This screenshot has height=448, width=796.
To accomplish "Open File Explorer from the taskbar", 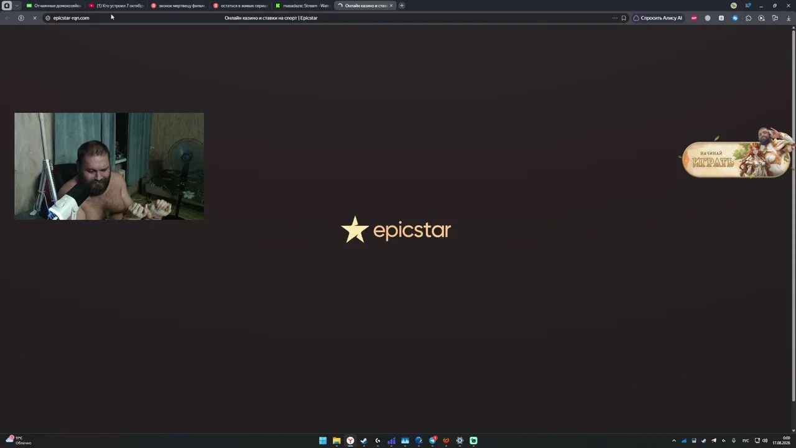I will 336,441.
